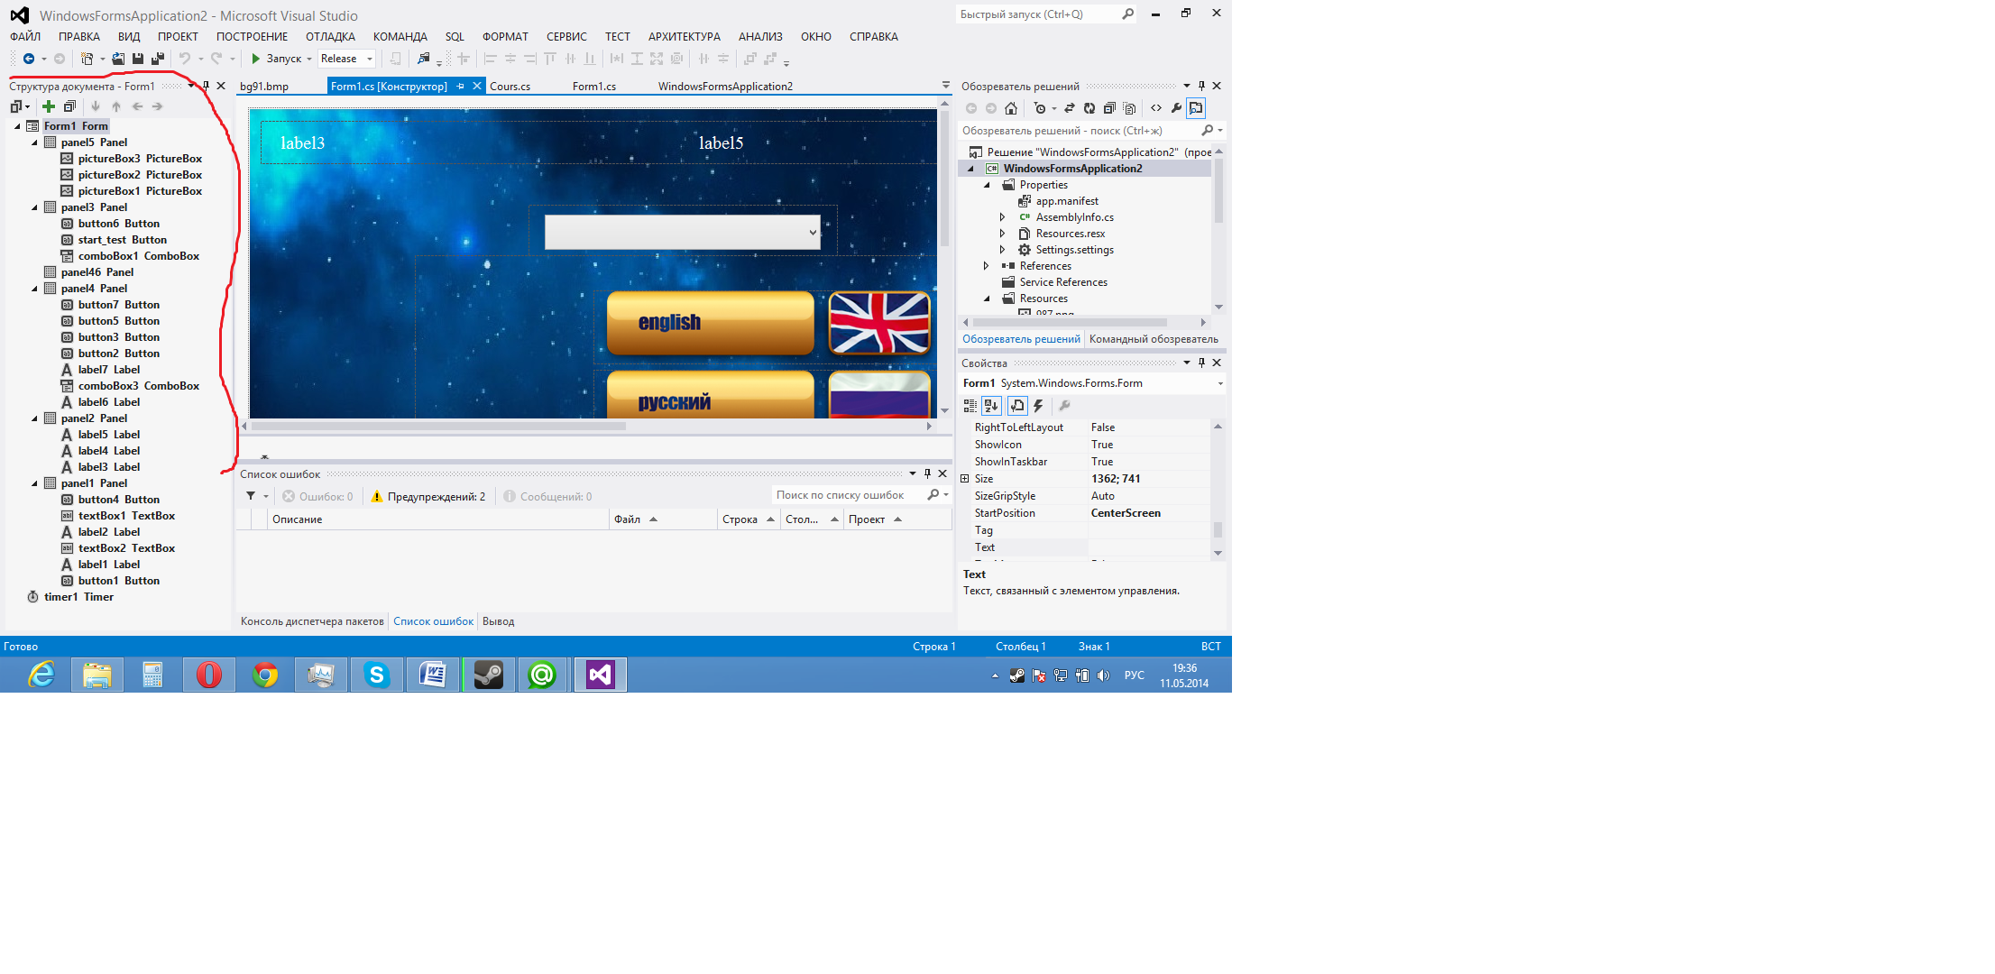Screen dimensions: 1995x974
Task: Collapse the panel4 Panel tree node
Action: (34, 289)
